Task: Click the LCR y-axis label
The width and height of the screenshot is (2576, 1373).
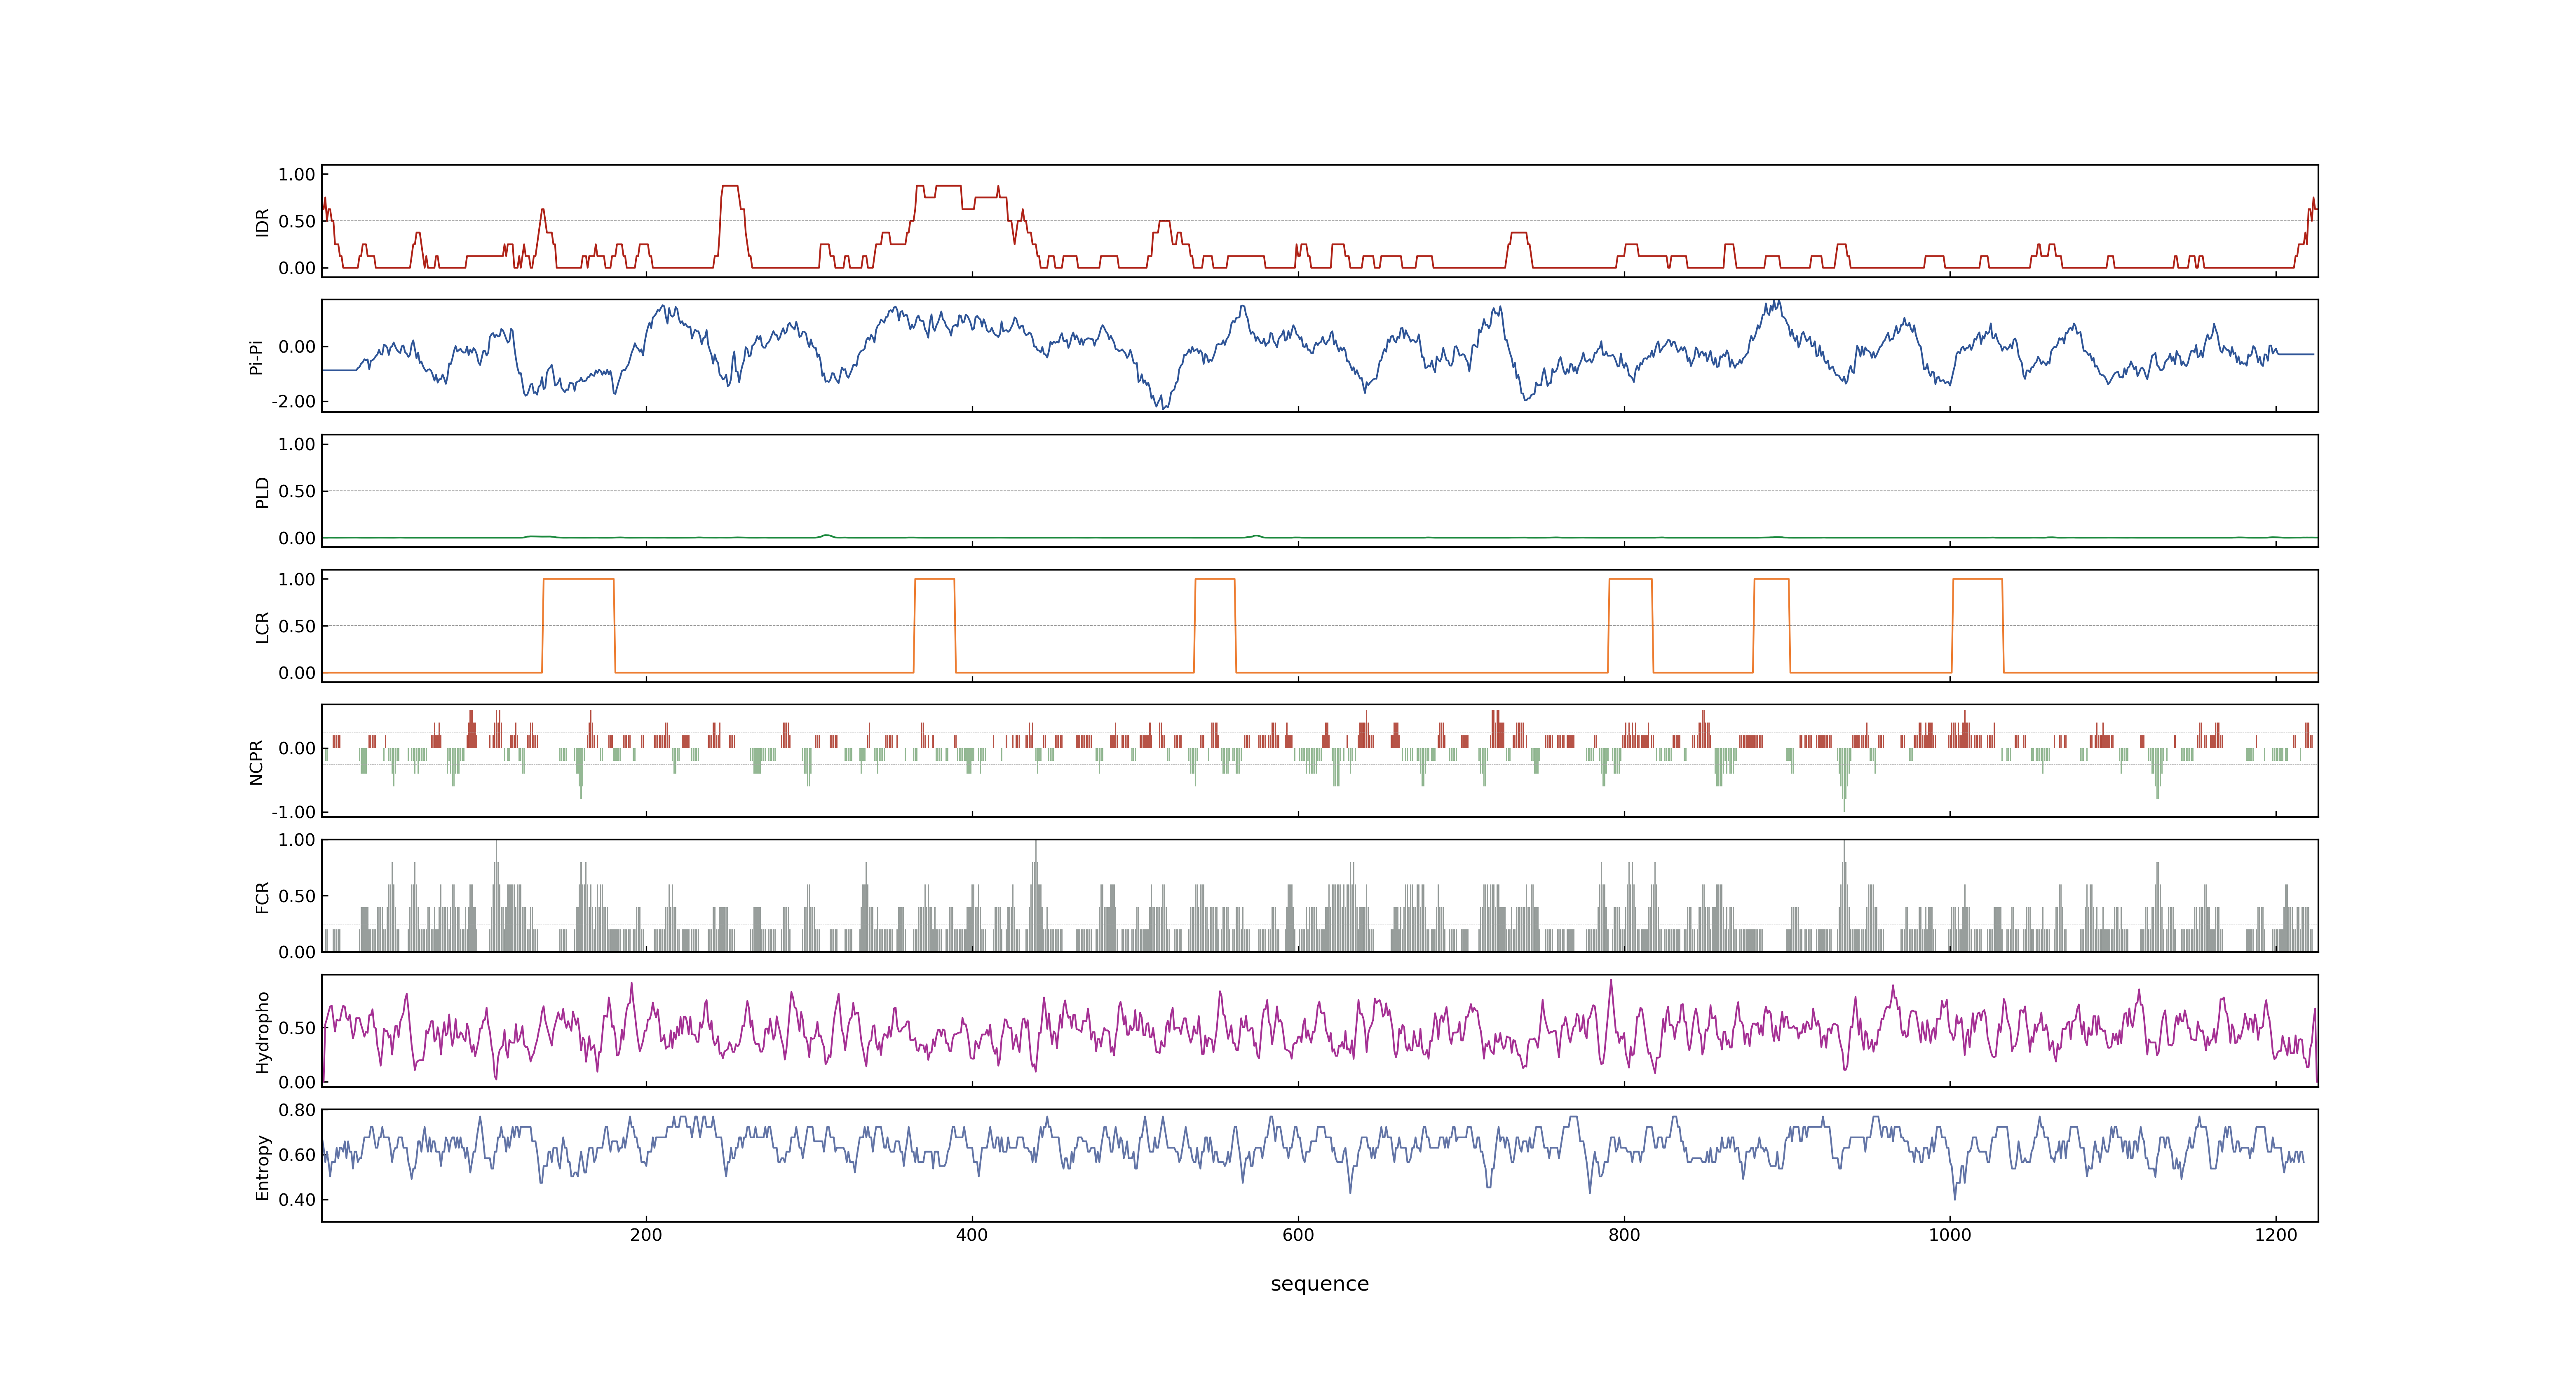Action: click(x=263, y=627)
